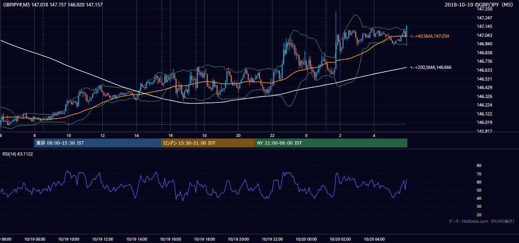Select price level 146.326
Image resolution: width=519 pixels, height=243 pixels.
point(485,96)
